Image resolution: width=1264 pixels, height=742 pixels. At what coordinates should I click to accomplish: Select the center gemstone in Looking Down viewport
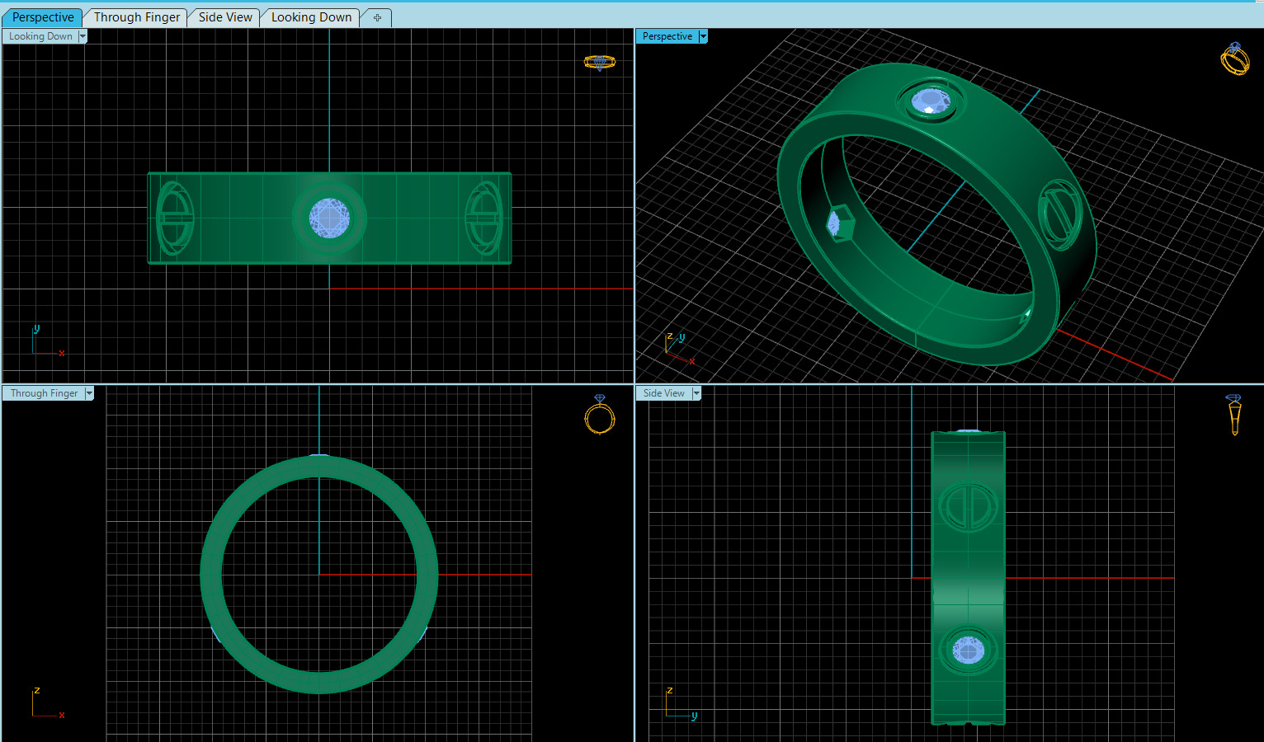329,218
